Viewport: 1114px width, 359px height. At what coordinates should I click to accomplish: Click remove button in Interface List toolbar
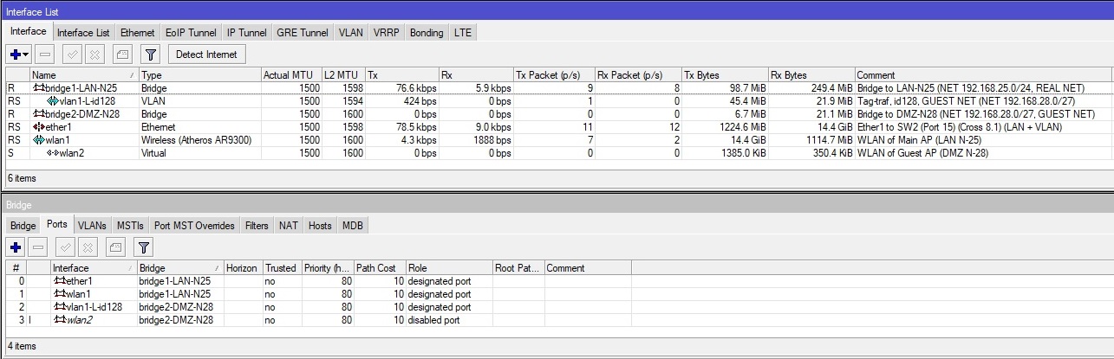[x=45, y=54]
